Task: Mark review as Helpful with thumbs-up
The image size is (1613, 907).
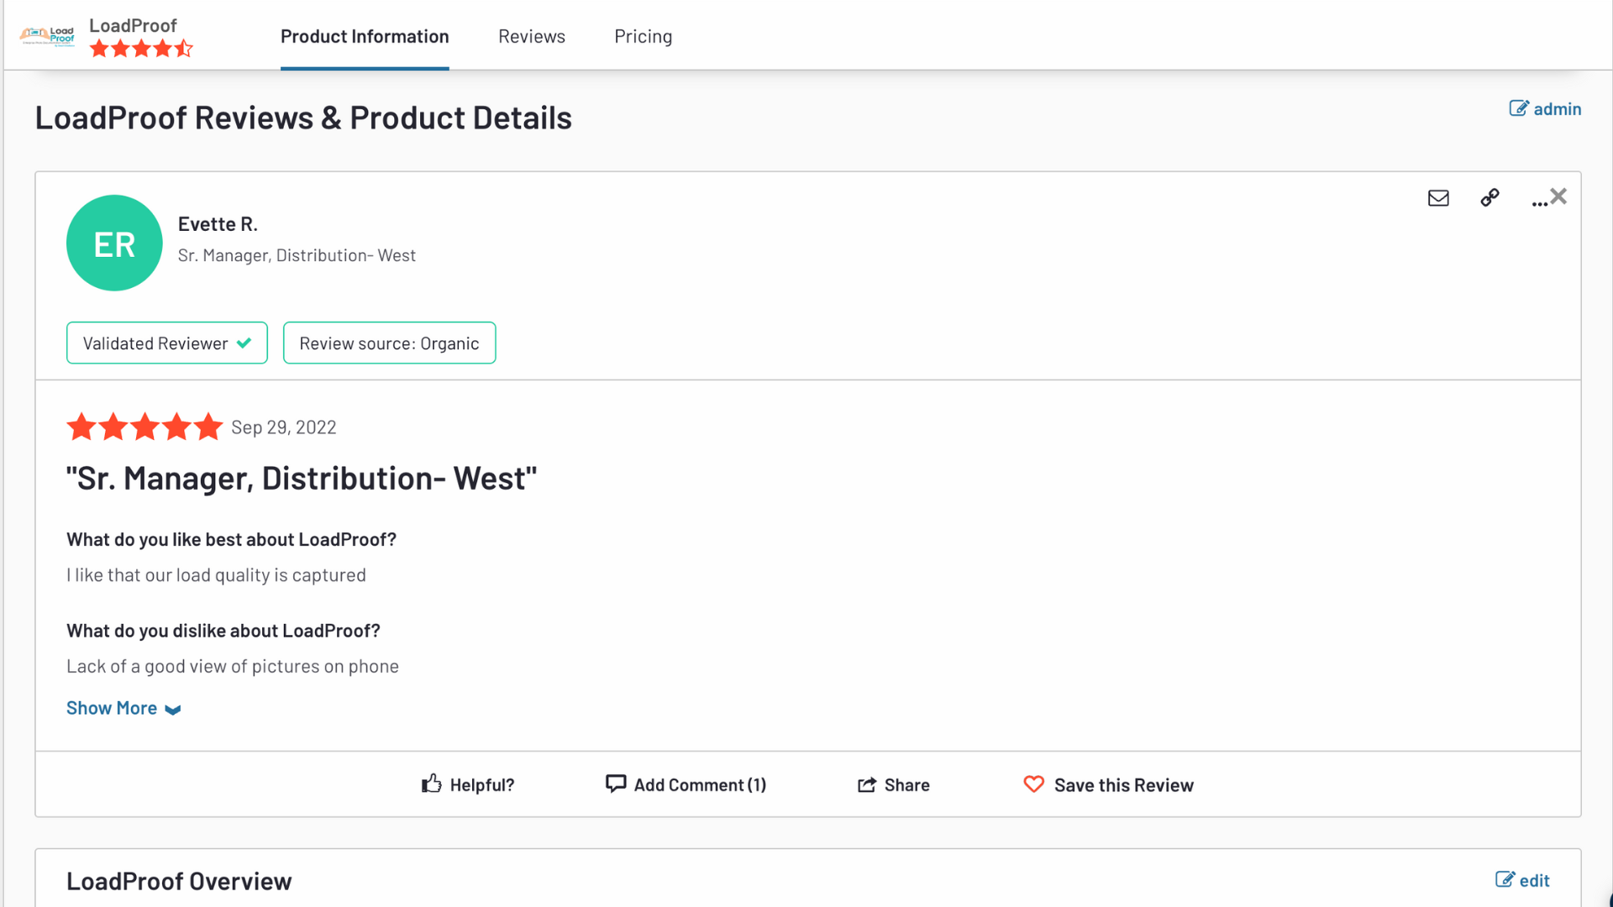Action: [468, 784]
